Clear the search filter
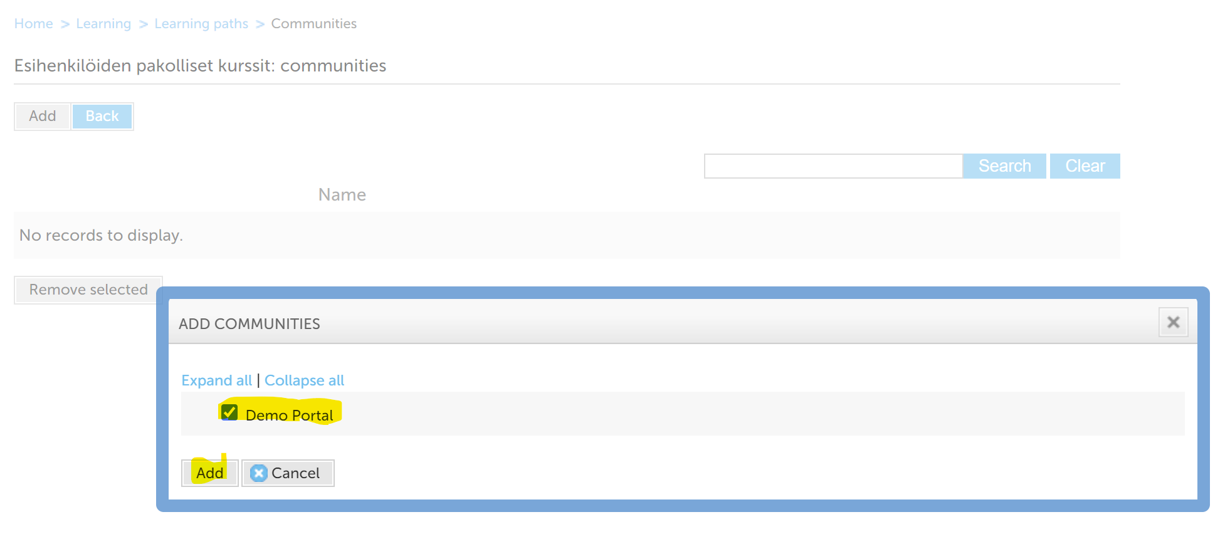 (1085, 166)
